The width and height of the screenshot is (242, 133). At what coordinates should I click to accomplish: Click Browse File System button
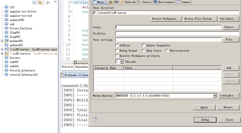[200, 19]
